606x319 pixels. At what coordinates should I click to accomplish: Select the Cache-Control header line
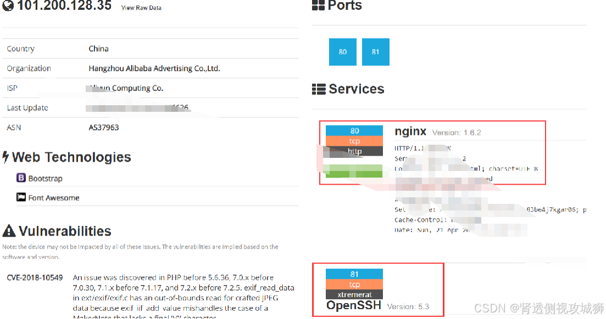point(437,220)
